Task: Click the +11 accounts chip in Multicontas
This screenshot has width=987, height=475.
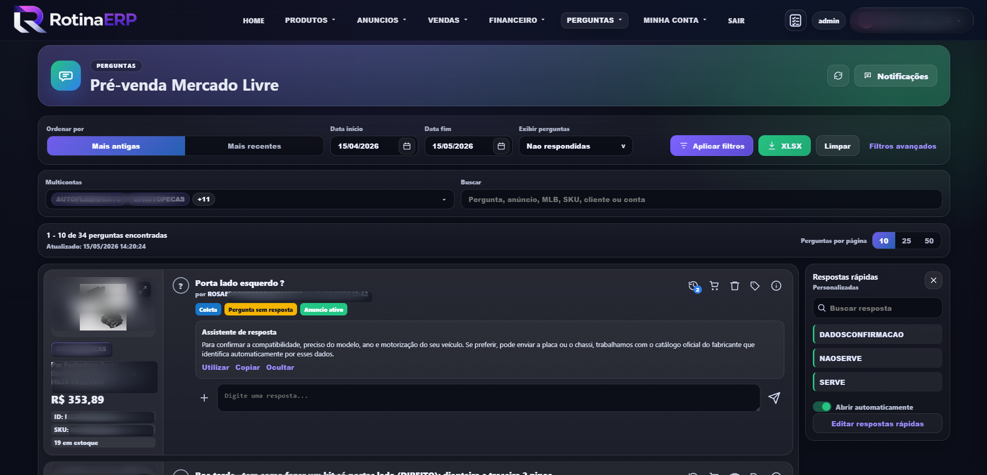Action: point(204,199)
